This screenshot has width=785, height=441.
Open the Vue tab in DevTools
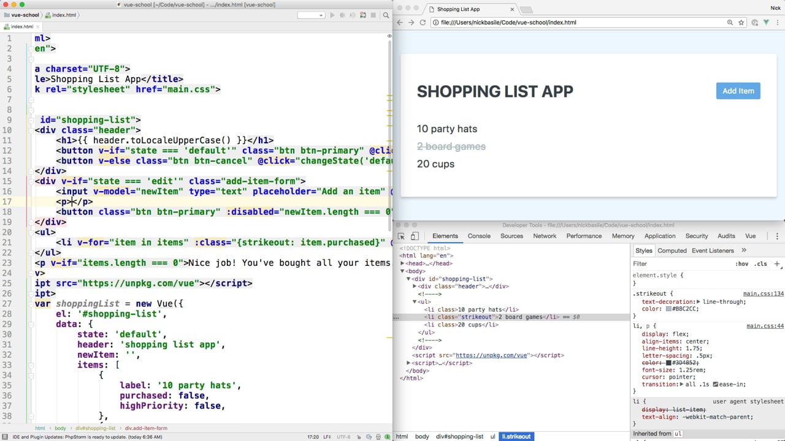pos(750,236)
